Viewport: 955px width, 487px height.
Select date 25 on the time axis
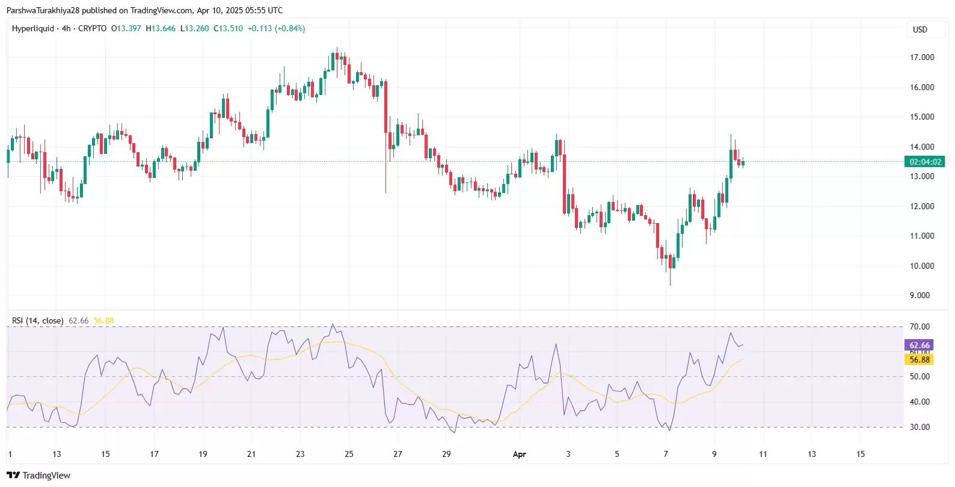349,454
